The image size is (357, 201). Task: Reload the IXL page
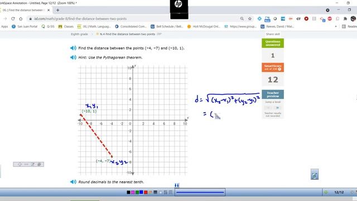click(13, 18)
